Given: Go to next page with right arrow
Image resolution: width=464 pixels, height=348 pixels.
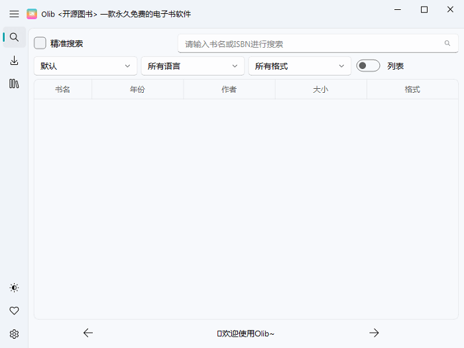Looking at the screenshot, I should (374, 333).
